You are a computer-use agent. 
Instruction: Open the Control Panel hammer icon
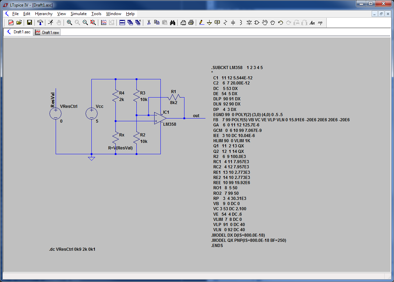40,23
